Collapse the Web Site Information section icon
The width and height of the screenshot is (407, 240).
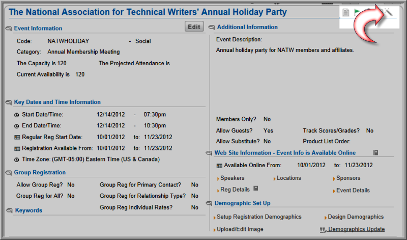[x=209, y=153]
